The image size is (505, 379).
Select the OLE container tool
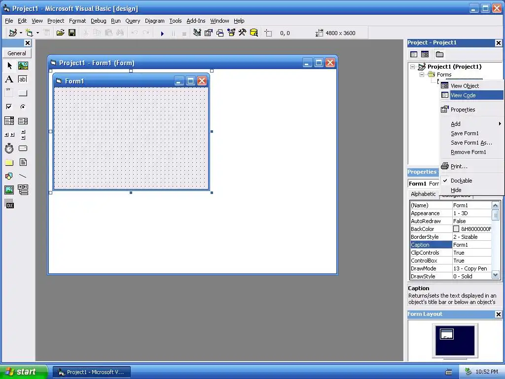point(9,204)
